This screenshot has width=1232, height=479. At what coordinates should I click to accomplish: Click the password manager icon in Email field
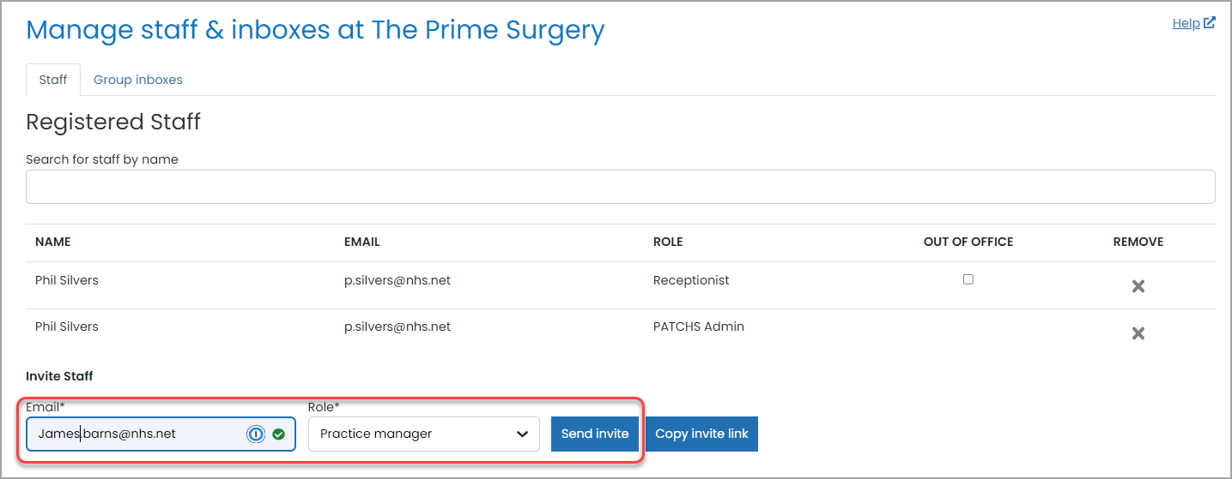tap(256, 434)
